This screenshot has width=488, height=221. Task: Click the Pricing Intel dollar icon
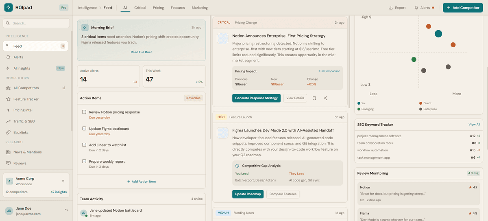(x=8, y=110)
